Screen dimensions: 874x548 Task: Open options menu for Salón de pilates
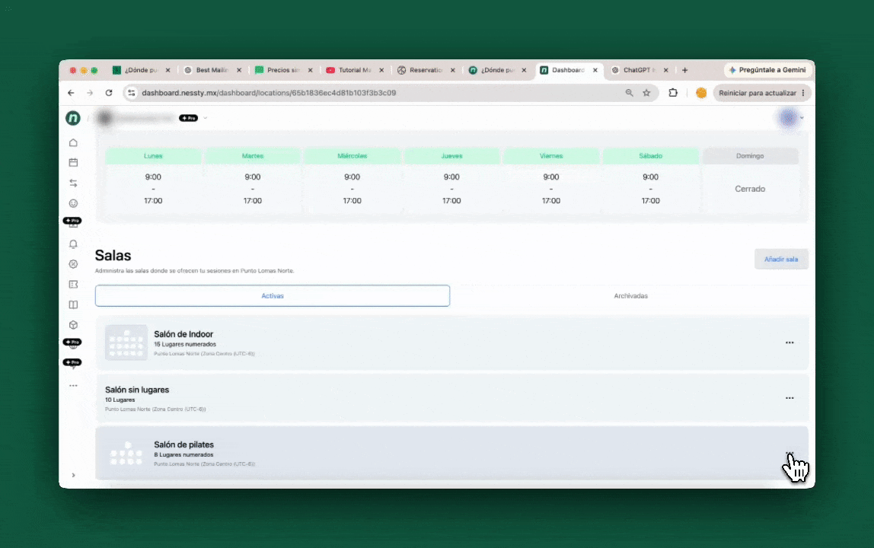click(x=789, y=453)
